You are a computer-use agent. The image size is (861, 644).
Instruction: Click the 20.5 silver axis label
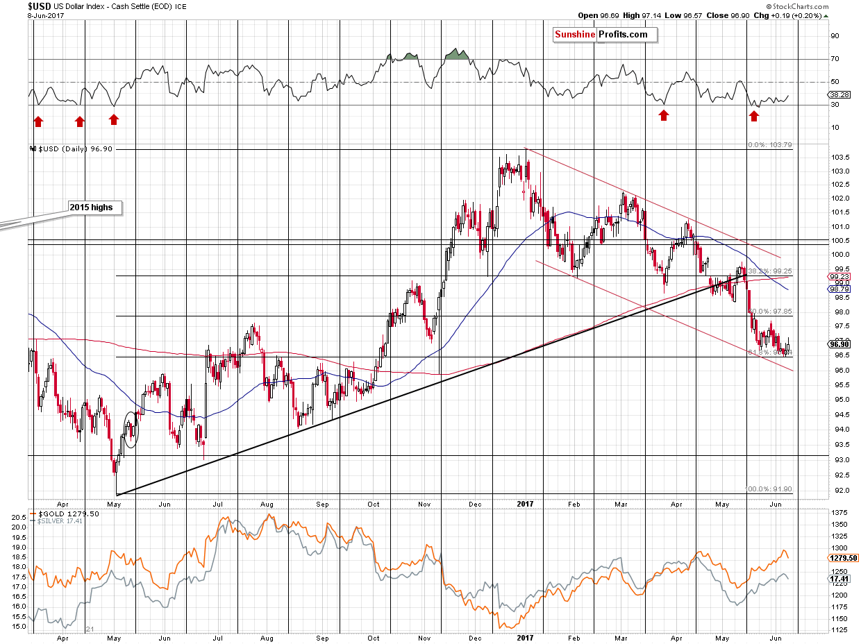[17, 517]
